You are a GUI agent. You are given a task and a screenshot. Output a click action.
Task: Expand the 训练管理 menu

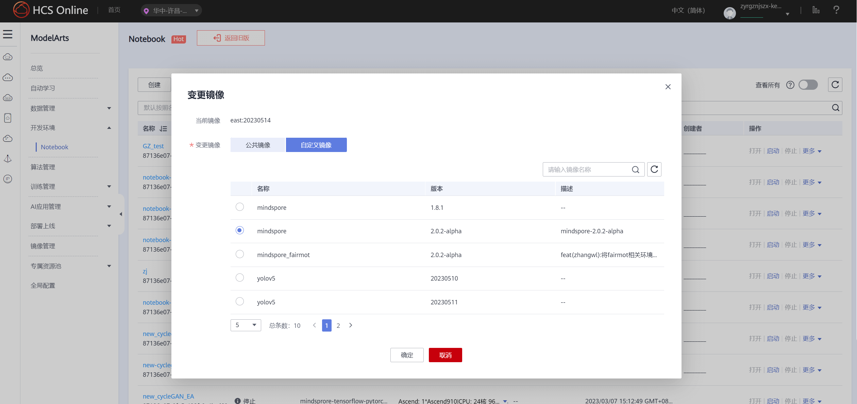(109, 186)
